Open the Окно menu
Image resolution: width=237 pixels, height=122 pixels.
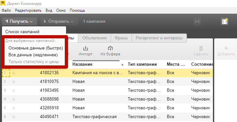61,10
